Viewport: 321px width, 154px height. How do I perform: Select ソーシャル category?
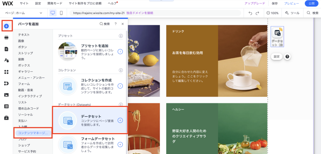click(x=25, y=115)
